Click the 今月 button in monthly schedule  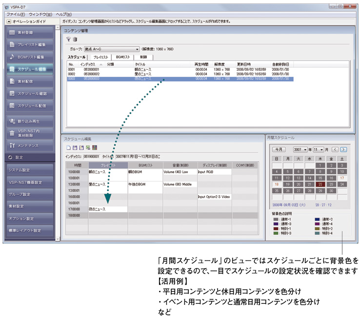point(278,149)
